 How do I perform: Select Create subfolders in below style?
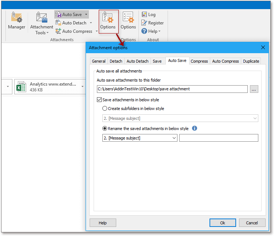tap(105, 109)
